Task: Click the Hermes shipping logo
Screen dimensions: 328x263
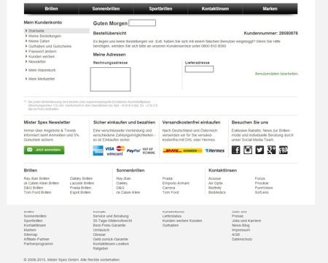Action: (214, 150)
